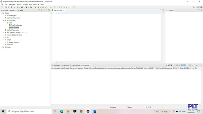Expand the Maven Dependencies node
The height and width of the screenshot is (114, 203).
3,35
